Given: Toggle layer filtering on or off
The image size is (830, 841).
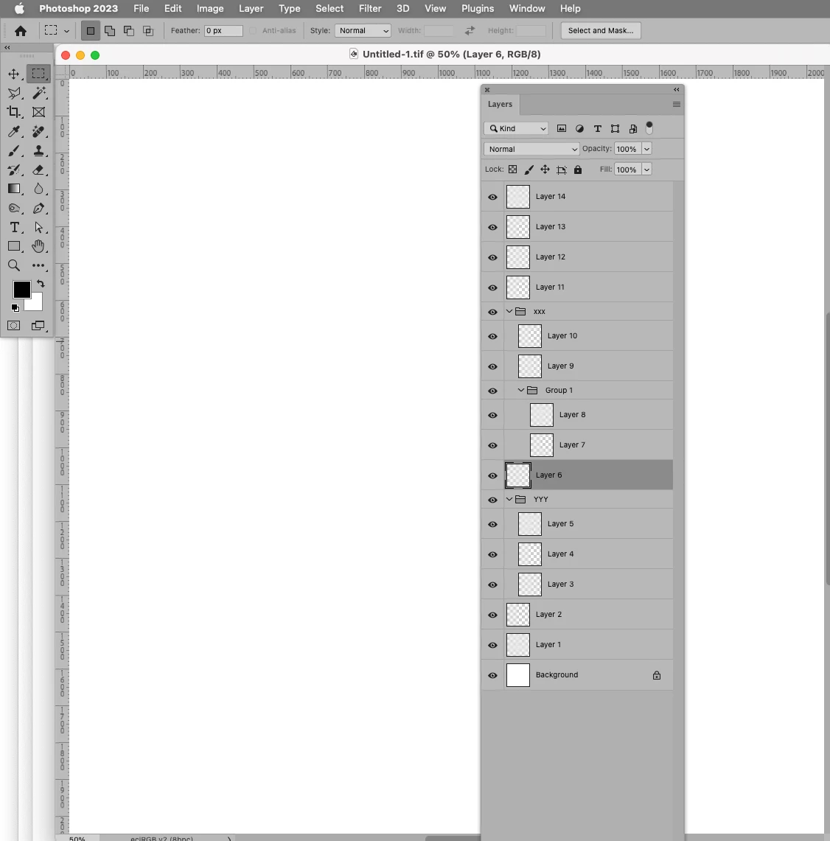Looking at the screenshot, I should tap(649, 128).
